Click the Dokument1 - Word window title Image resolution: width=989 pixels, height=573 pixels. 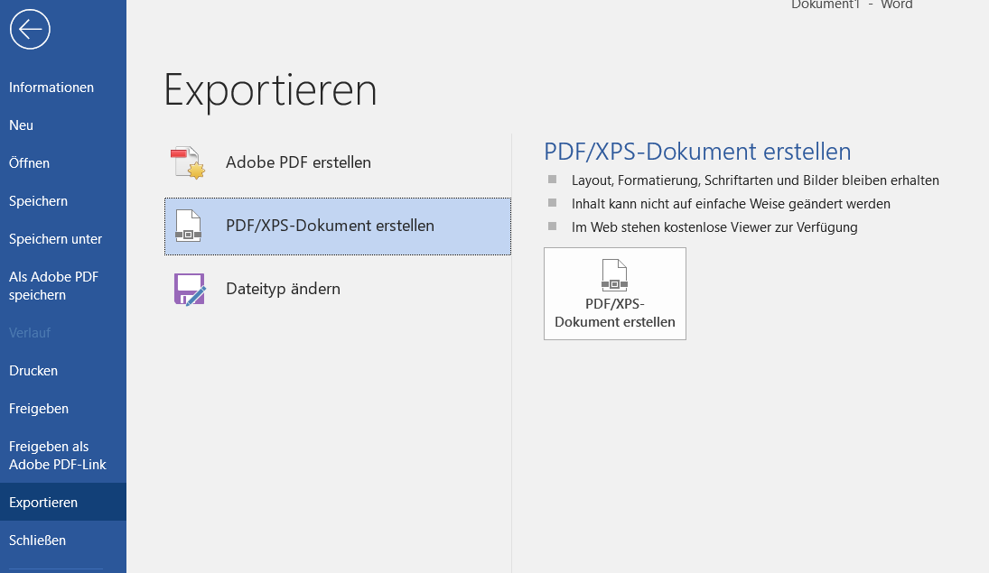pos(852,5)
